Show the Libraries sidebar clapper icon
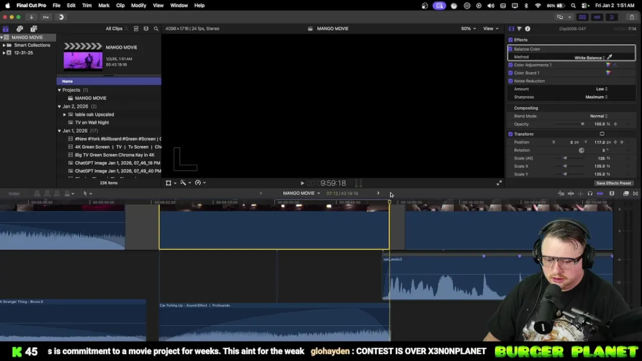642x361 pixels. pyautogui.click(x=6, y=29)
